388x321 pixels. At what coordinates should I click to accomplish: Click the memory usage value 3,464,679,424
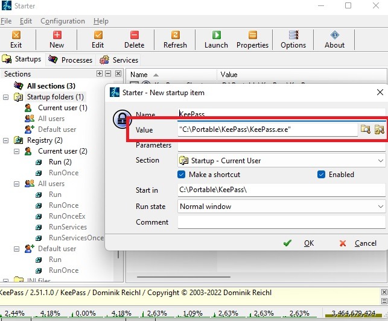pyautogui.click(x=354, y=313)
